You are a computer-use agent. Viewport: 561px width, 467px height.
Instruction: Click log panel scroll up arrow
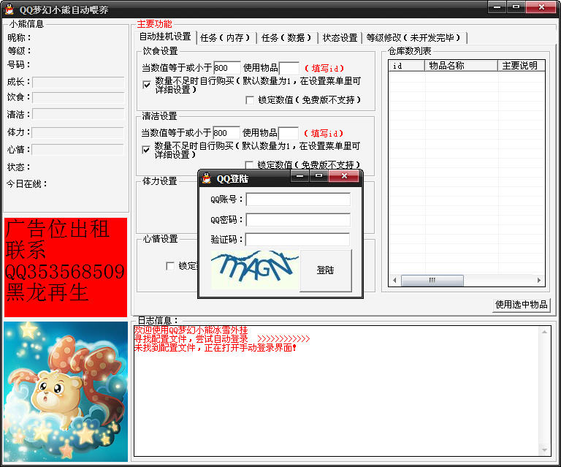click(544, 332)
